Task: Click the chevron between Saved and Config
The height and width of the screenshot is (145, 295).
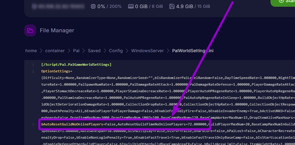Action: click(105, 51)
